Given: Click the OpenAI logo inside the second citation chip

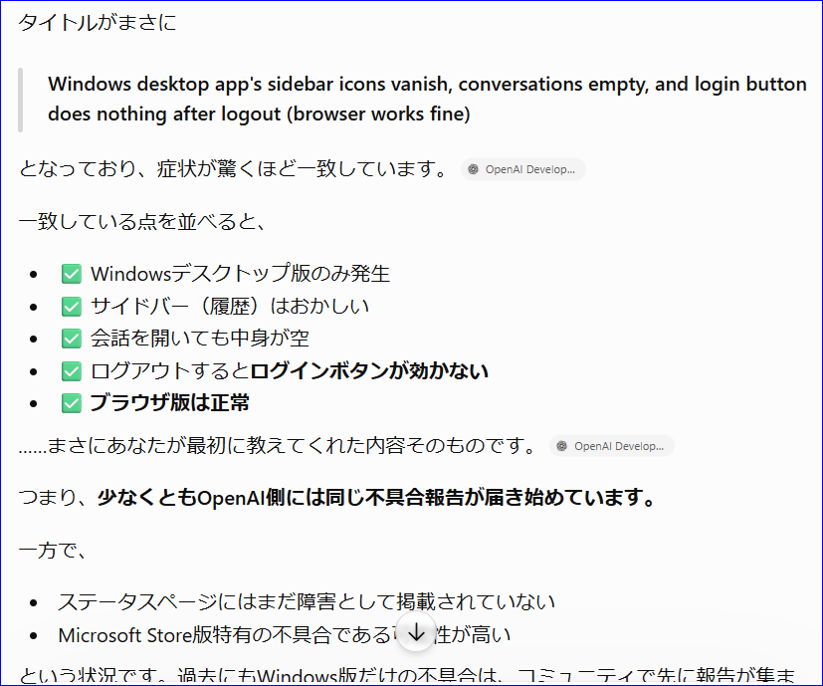Looking at the screenshot, I should point(562,446).
